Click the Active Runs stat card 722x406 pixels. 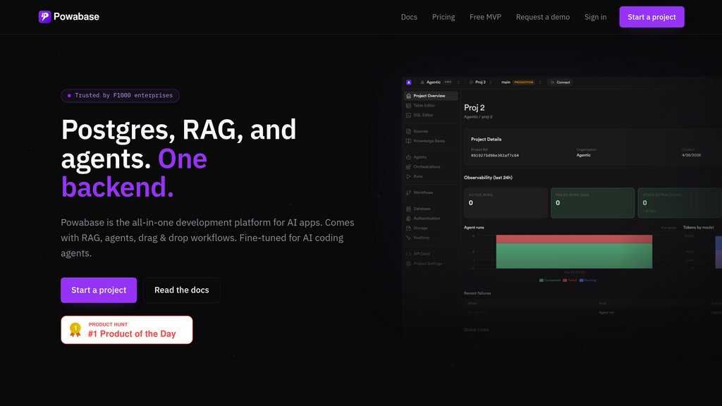point(506,202)
